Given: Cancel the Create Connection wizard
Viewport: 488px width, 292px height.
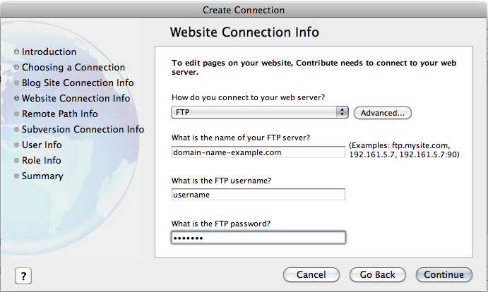Looking at the screenshot, I should tap(311, 275).
